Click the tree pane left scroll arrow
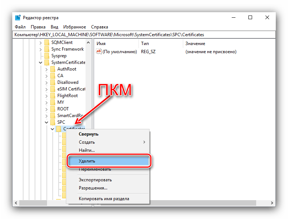This screenshot has height=219, width=288. click(16, 203)
